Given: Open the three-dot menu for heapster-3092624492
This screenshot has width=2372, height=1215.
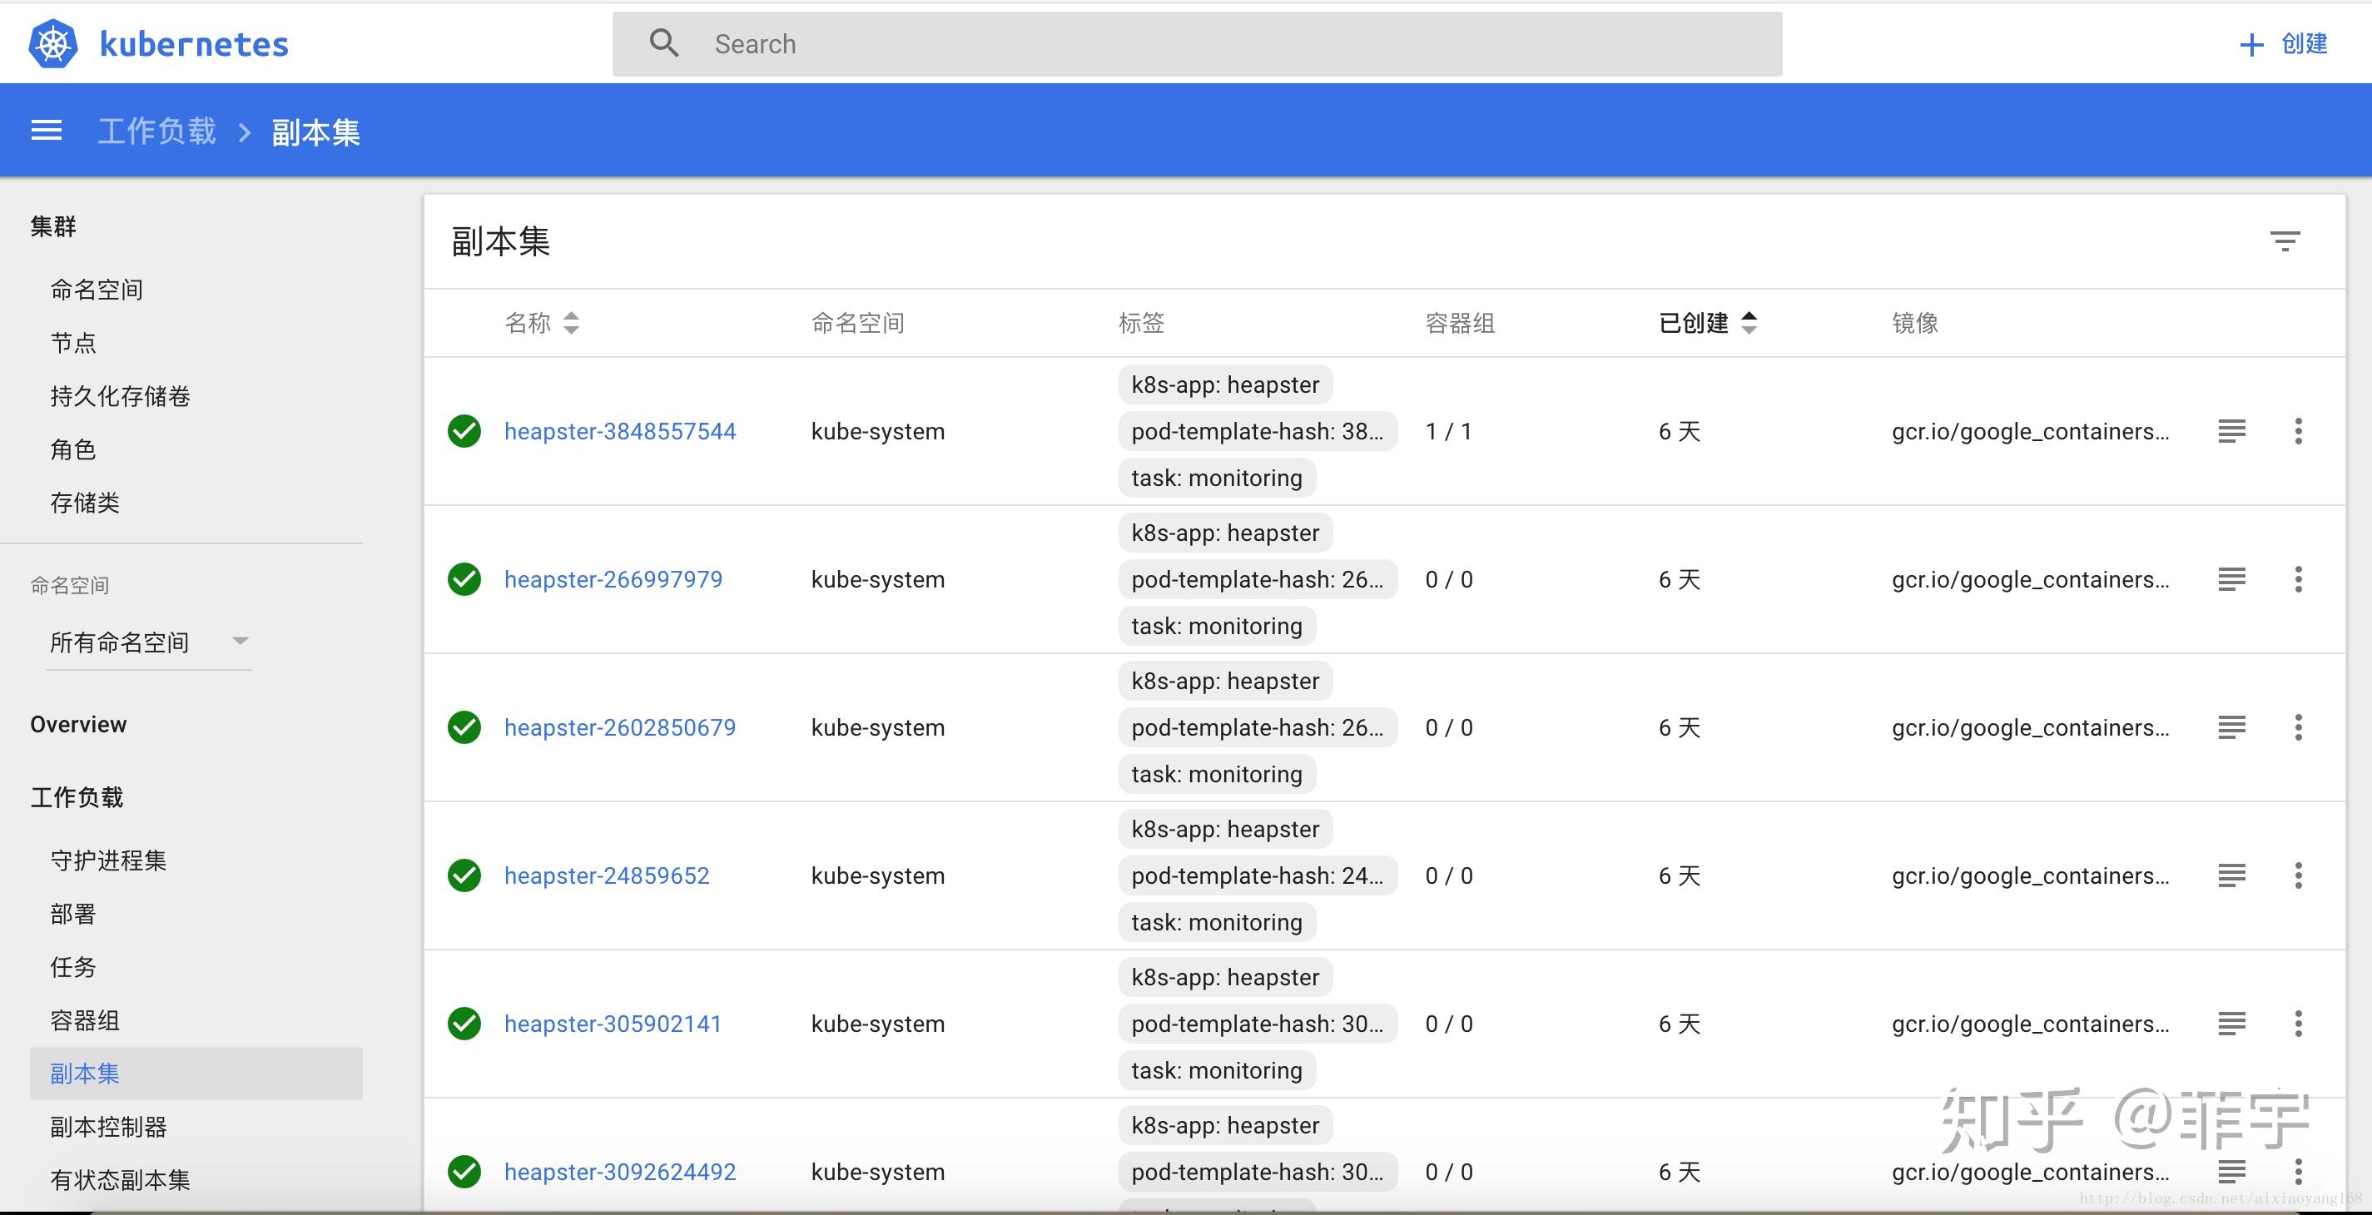Looking at the screenshot, I should (2300, 1172).
